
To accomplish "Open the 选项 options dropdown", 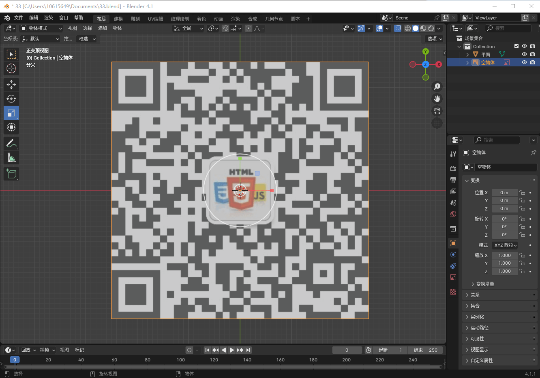I will click(435, 39).
